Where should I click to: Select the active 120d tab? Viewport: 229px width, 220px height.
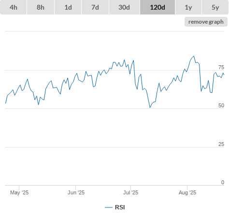[157, 7]
